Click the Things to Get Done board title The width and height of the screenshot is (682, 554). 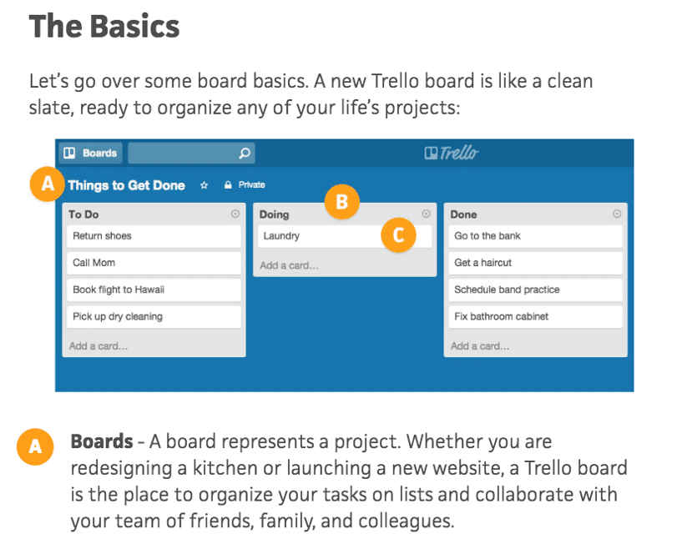click(x=127, y=185)
